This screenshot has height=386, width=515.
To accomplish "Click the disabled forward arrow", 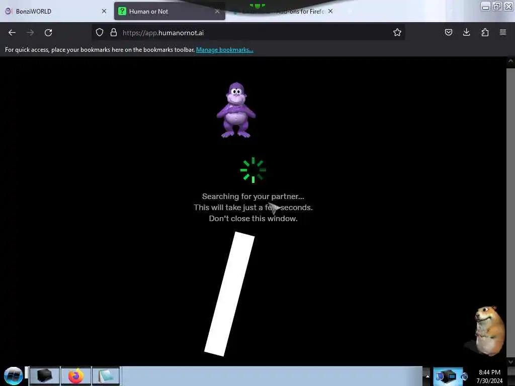I will 30,33.
